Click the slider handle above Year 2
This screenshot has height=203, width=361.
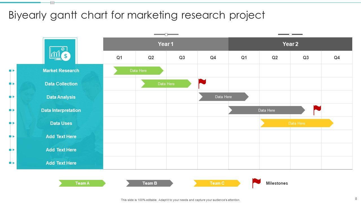click(290, 35)
